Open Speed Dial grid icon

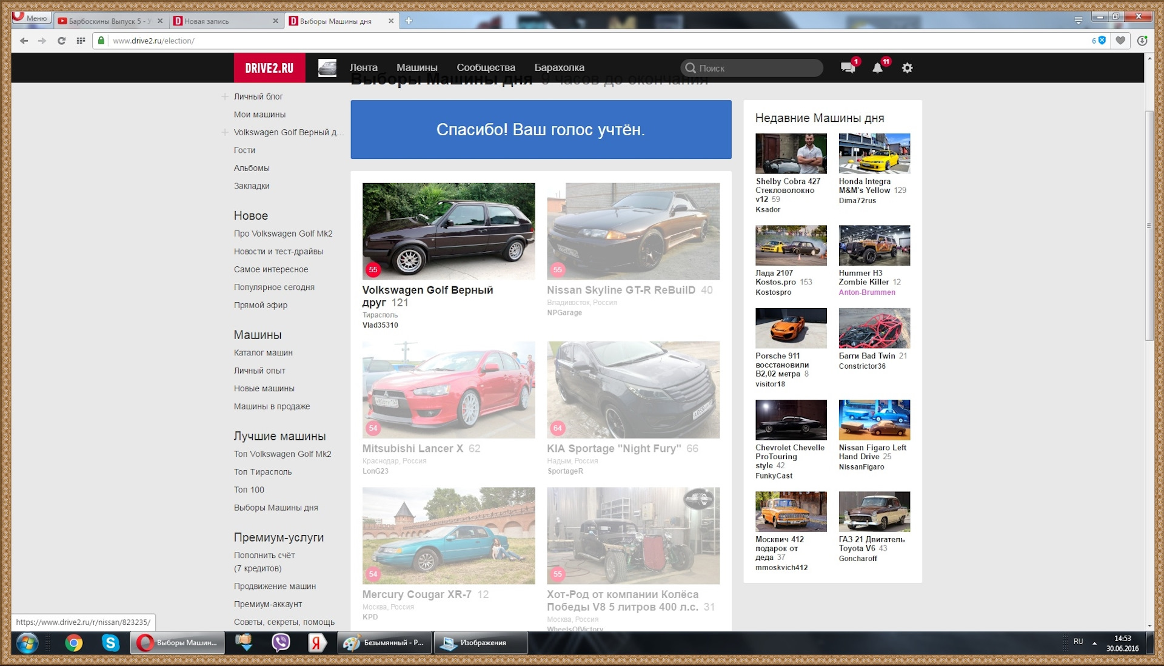81,41
